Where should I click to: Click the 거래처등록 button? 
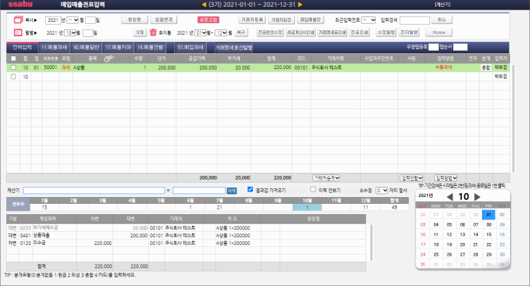click(x=252, y=20)
